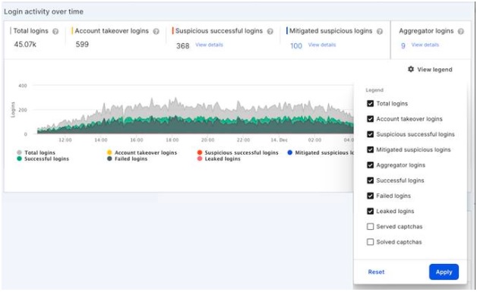
Task: Click the View legend button
Action: pyautogui.click(x=430, y=69)
